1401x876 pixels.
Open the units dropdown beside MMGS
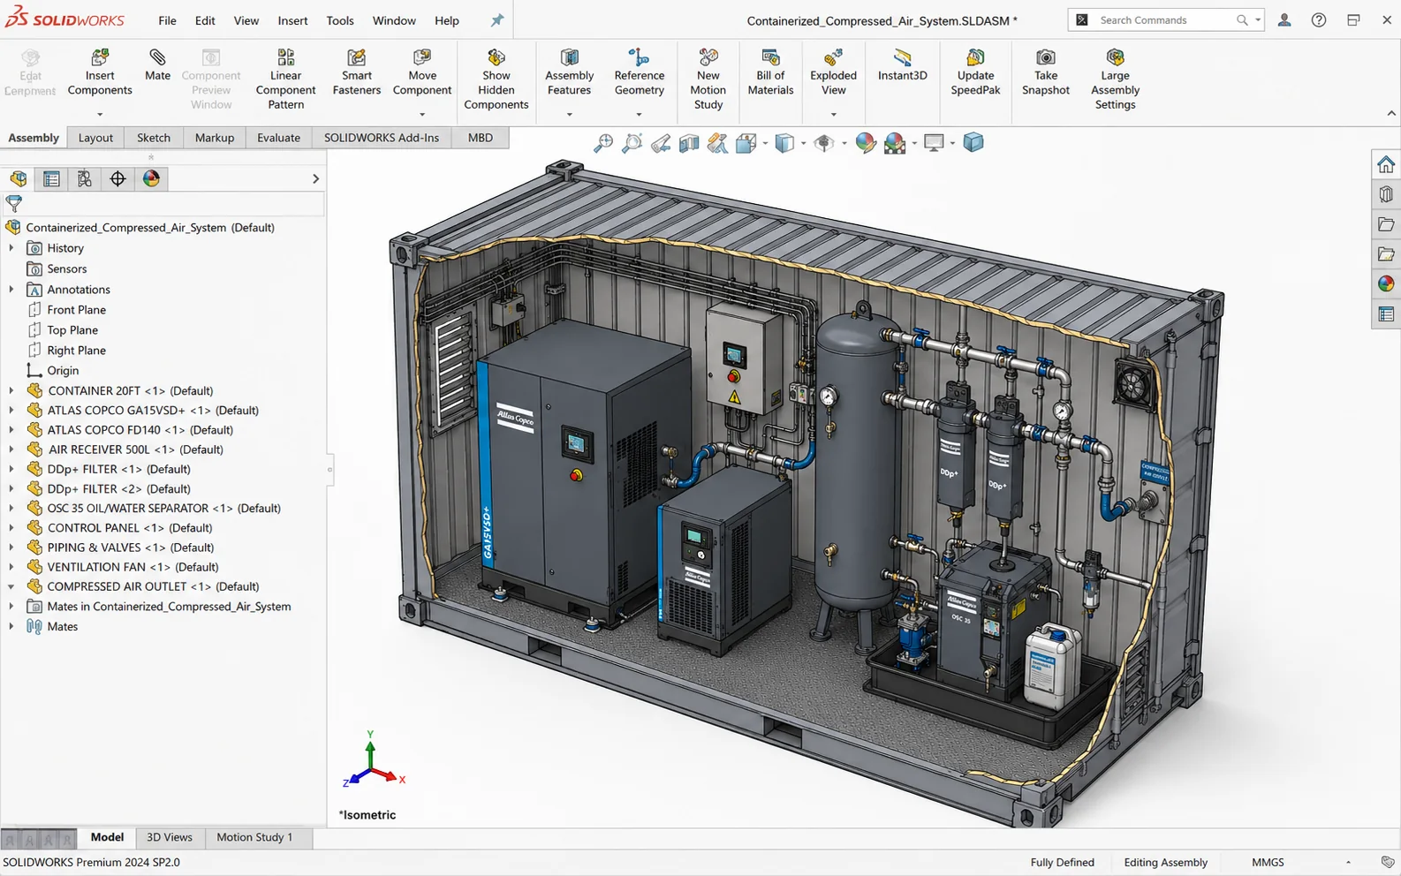[1348, 863]
